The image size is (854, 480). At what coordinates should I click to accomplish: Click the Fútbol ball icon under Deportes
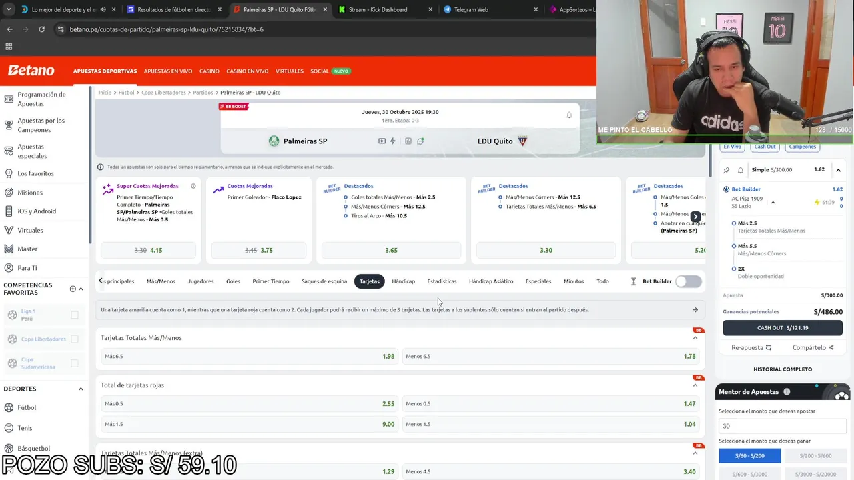pos(9,407)
